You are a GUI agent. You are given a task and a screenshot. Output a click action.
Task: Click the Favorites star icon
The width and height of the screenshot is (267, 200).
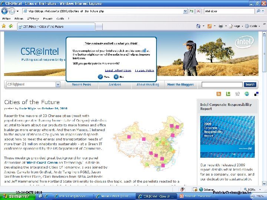4,26
